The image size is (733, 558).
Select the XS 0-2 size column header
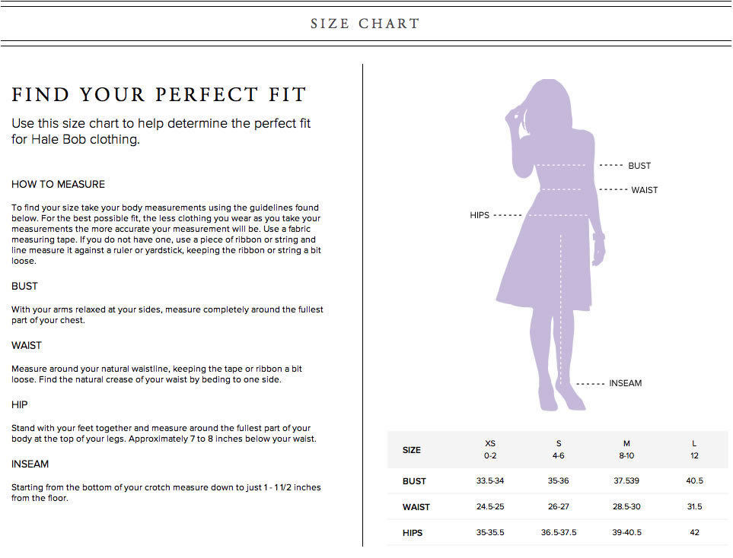[x=490, y=449]
